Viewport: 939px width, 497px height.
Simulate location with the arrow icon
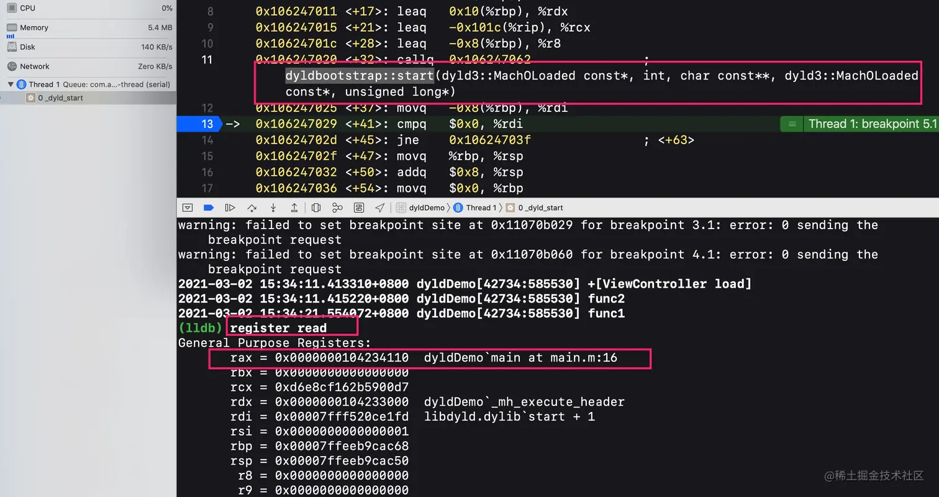(x=380, y=207)
